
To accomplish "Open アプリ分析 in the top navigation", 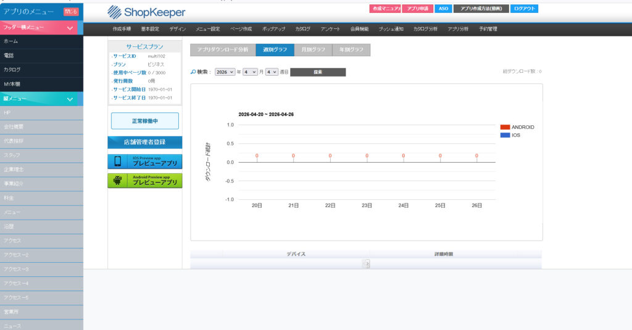I will (458, 29).
